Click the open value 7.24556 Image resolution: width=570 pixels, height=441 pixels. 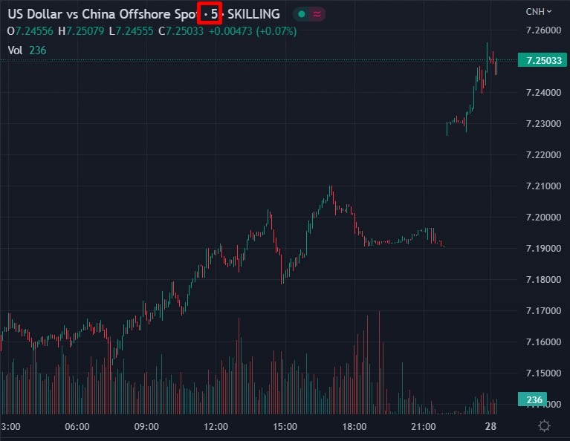[34, 31]
